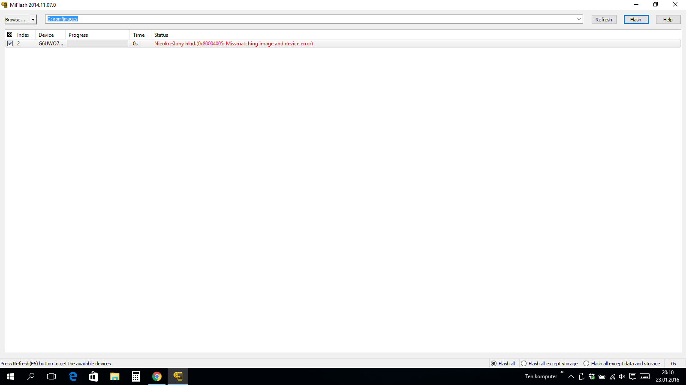
Task: Open the image path combo box list
Action: [579, 19]
